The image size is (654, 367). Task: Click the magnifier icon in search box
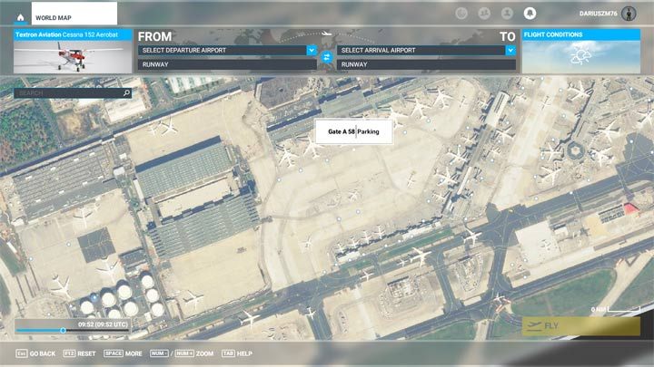click(x=126, y=92)
